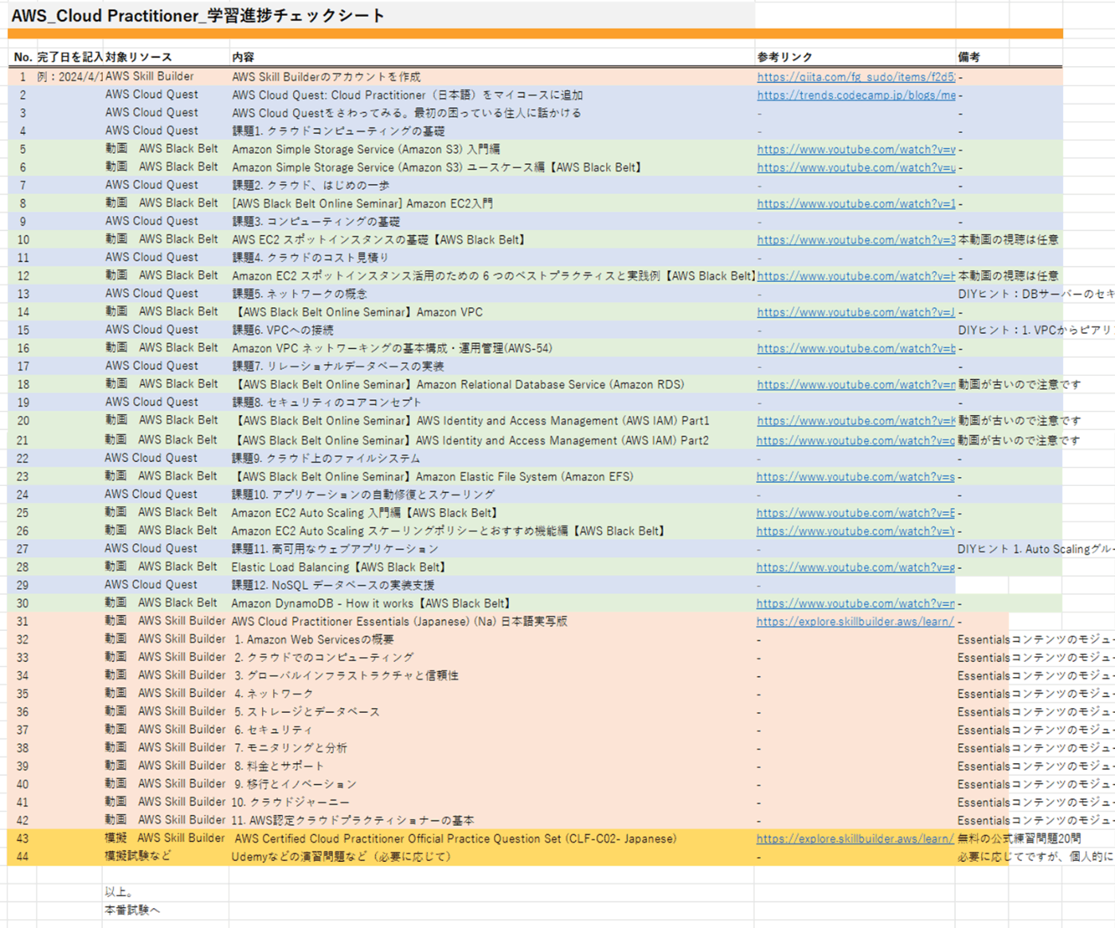Select the cell '課題9. クラウド上のファイルシステム'

click(326, 458)
